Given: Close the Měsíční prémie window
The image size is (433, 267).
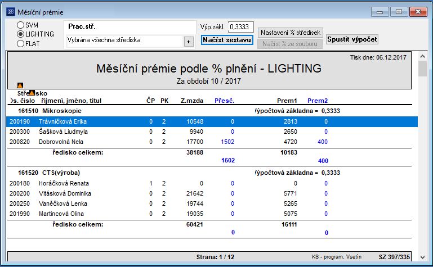Looking at the screenshot, I should [x=418, y=12].
